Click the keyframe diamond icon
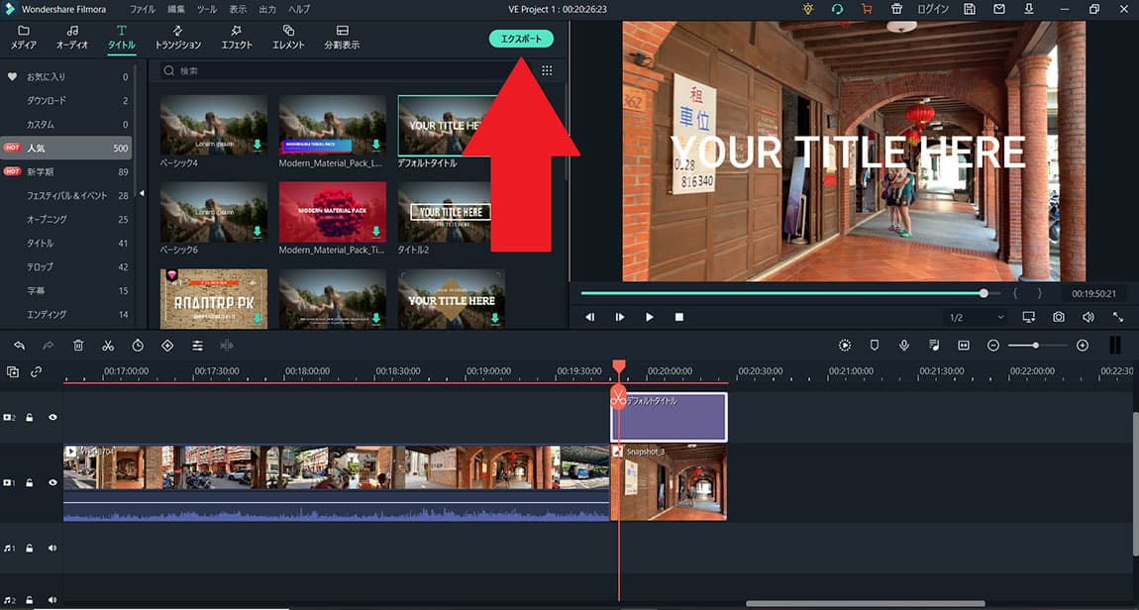 [167, 346]
